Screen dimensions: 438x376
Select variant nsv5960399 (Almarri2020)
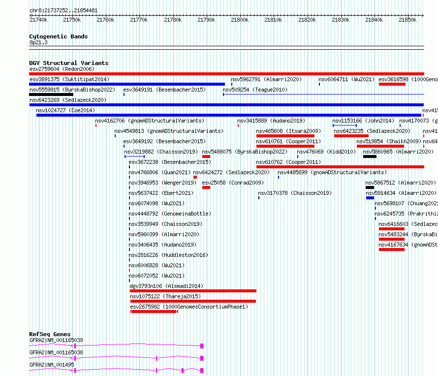pyautogui.click(x=164, y=234)
